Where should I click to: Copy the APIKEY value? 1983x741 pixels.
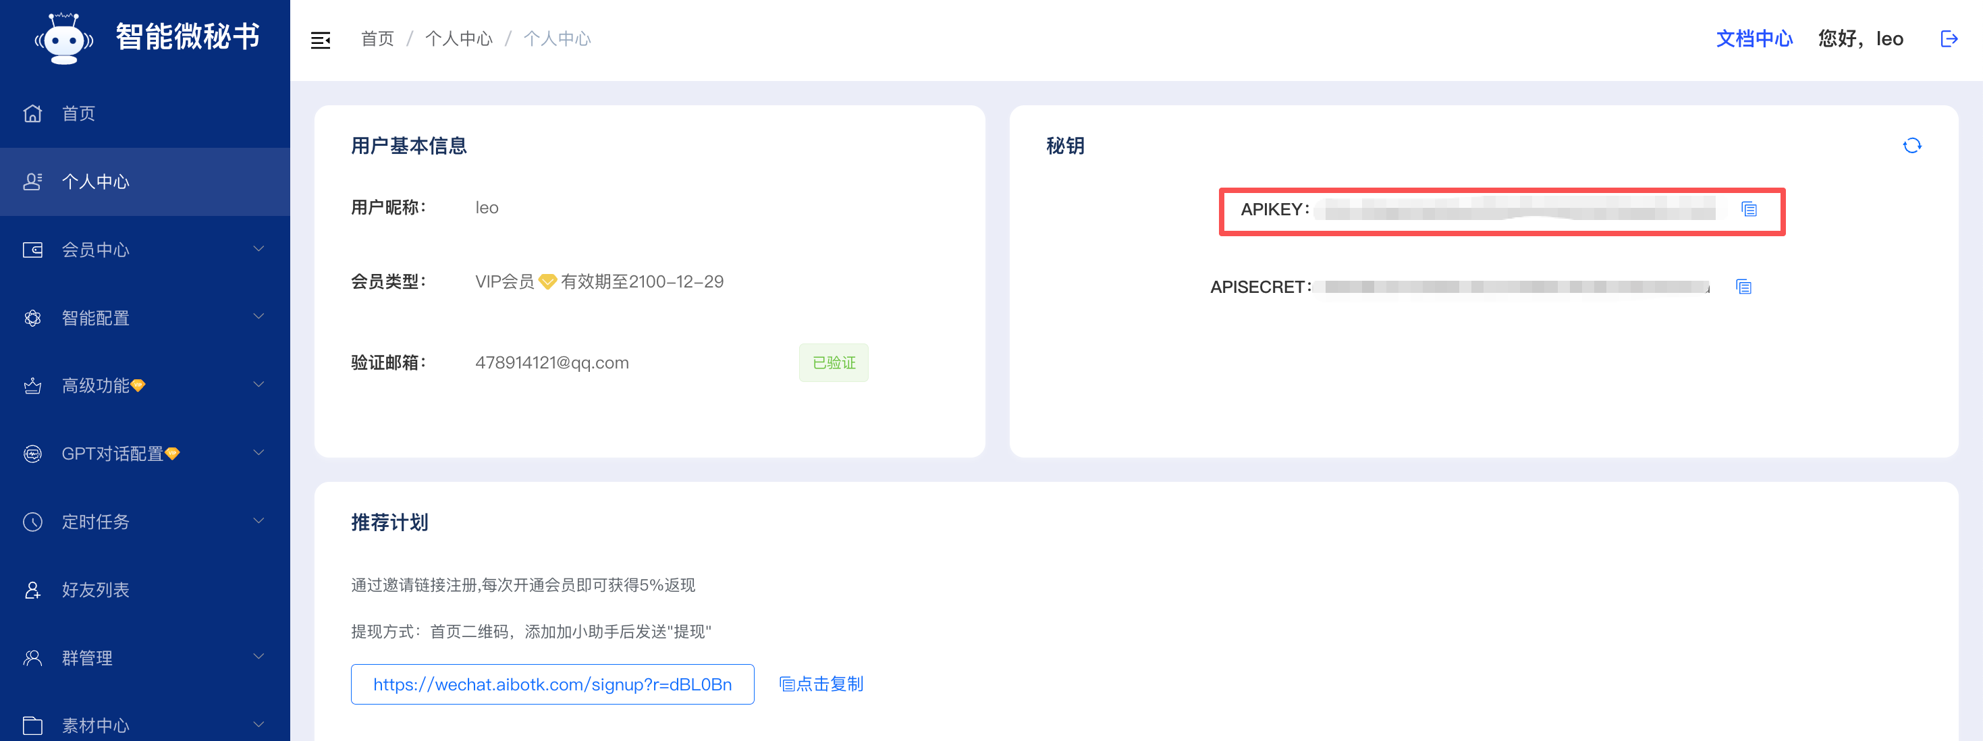tap(1748, 209)
